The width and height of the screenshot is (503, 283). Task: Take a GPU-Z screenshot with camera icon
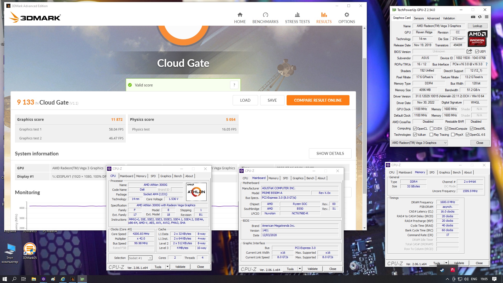tap(473, 17)
